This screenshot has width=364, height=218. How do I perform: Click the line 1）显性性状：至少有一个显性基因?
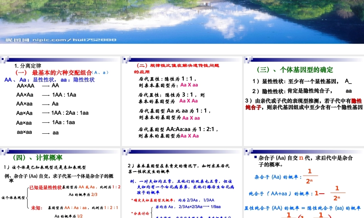[302, 81]
